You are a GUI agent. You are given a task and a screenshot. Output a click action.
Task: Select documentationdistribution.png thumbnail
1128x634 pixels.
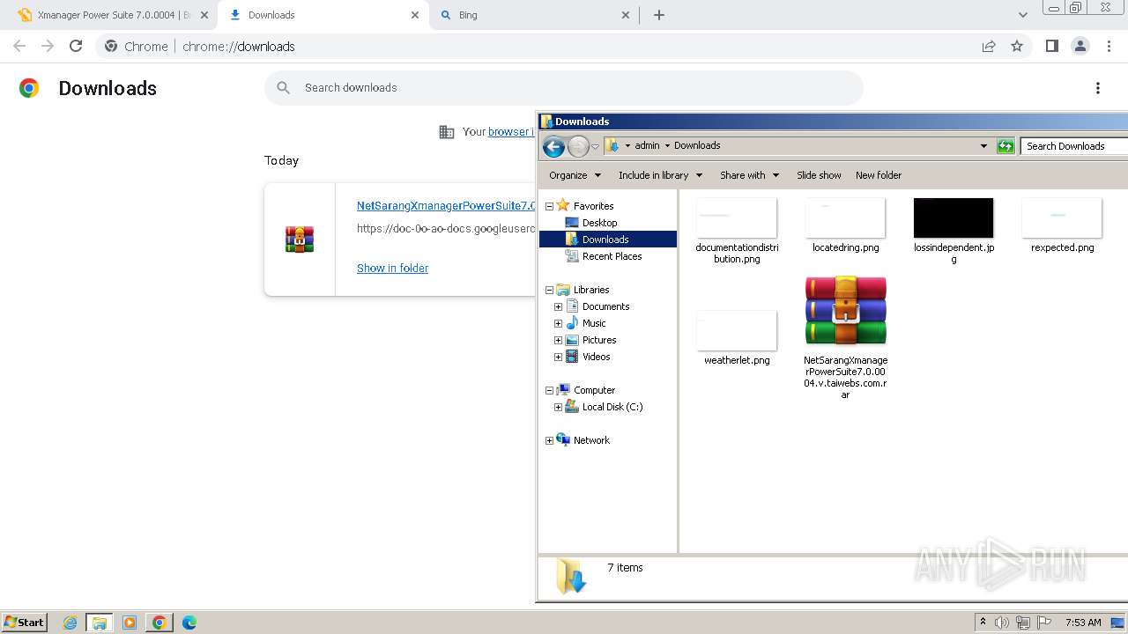point(737,217)
